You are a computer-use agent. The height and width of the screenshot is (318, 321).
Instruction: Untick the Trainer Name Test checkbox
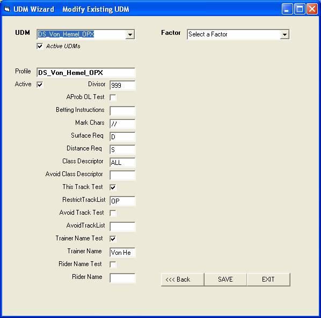tap(113, 239)
